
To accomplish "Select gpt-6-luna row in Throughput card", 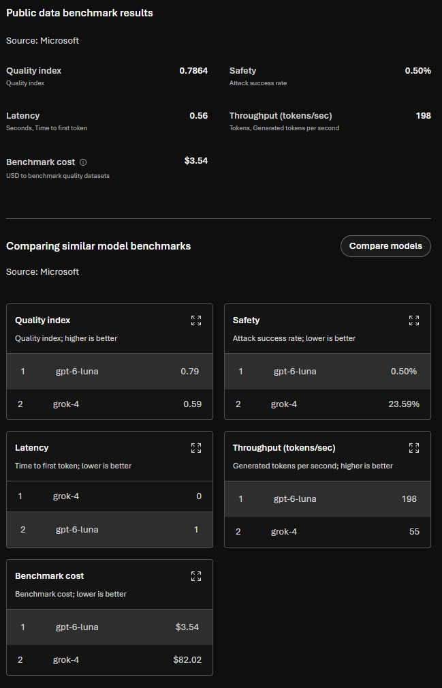I will (327, 499).
